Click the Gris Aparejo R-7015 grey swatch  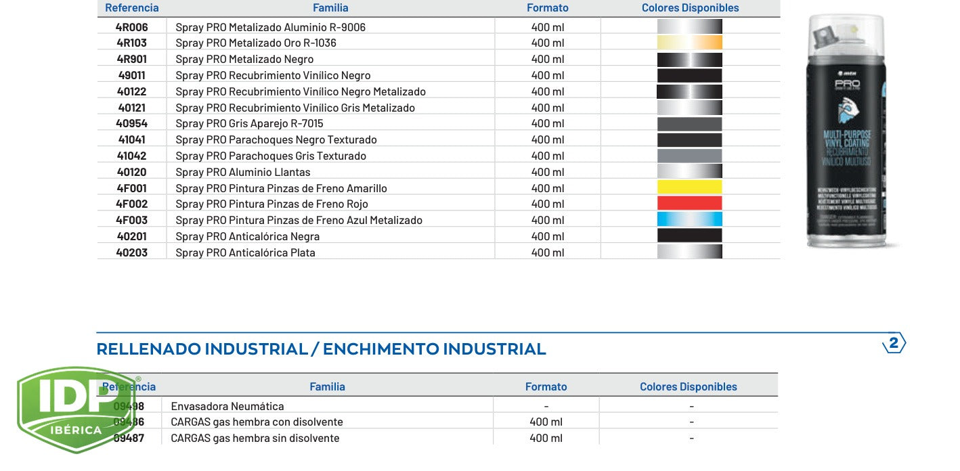[x=689, y=123]
